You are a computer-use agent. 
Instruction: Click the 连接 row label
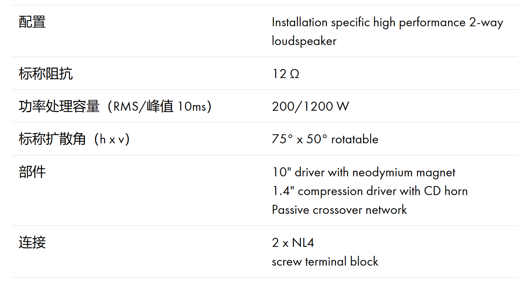(x=32, y=242)
